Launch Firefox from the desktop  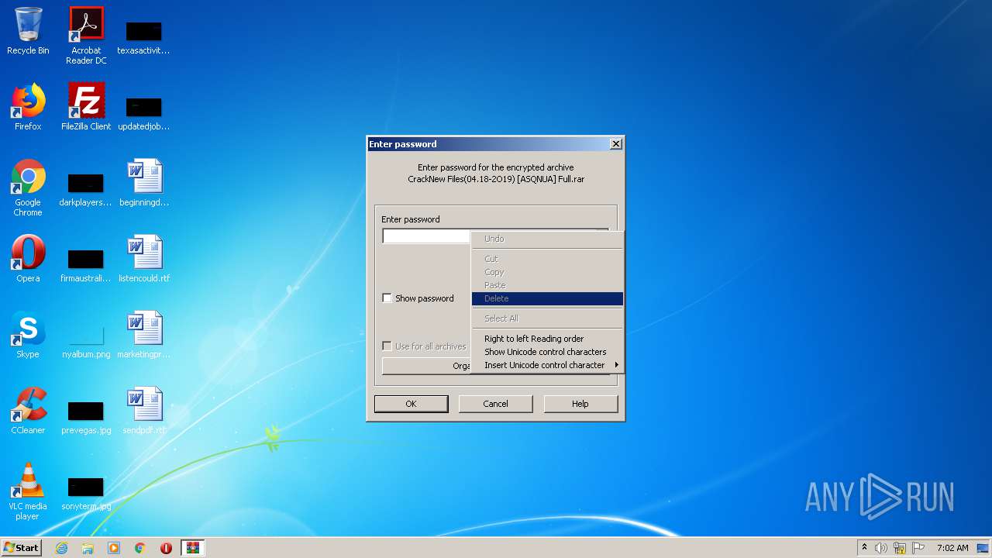28,108
